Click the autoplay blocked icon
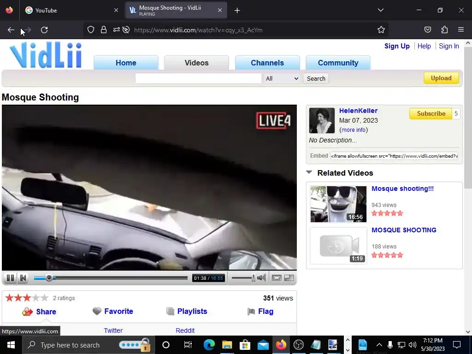The width and height of the screenshot is (472, 354). point(126,29)
